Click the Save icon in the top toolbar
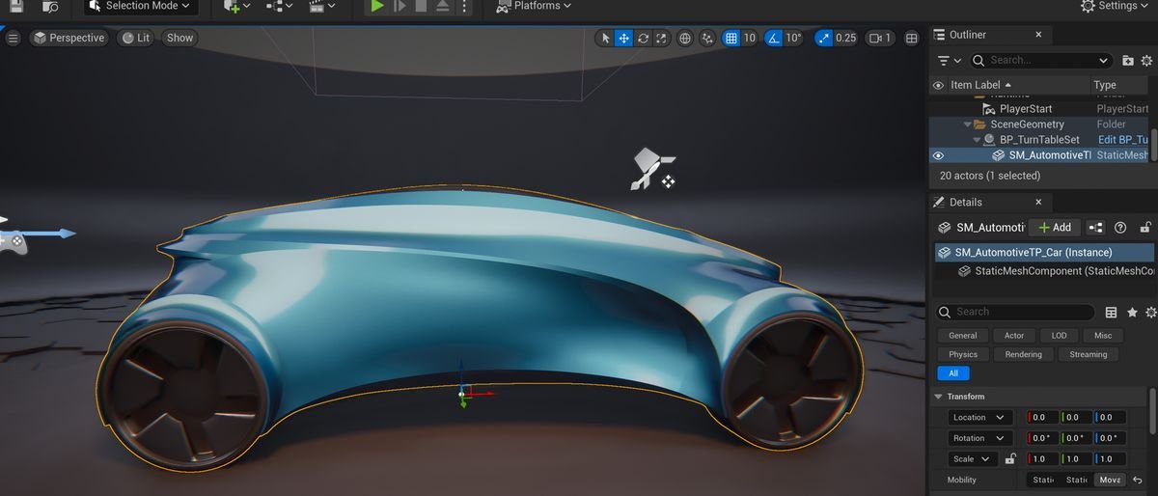The width and height of the screenshot is (1158, 496). pos(17,6)
